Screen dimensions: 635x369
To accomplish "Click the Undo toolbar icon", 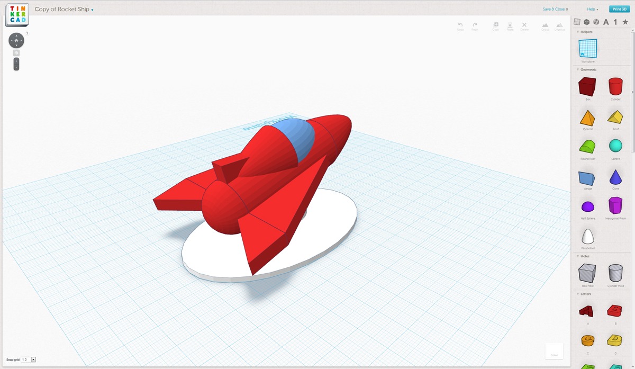I will 460,26.
